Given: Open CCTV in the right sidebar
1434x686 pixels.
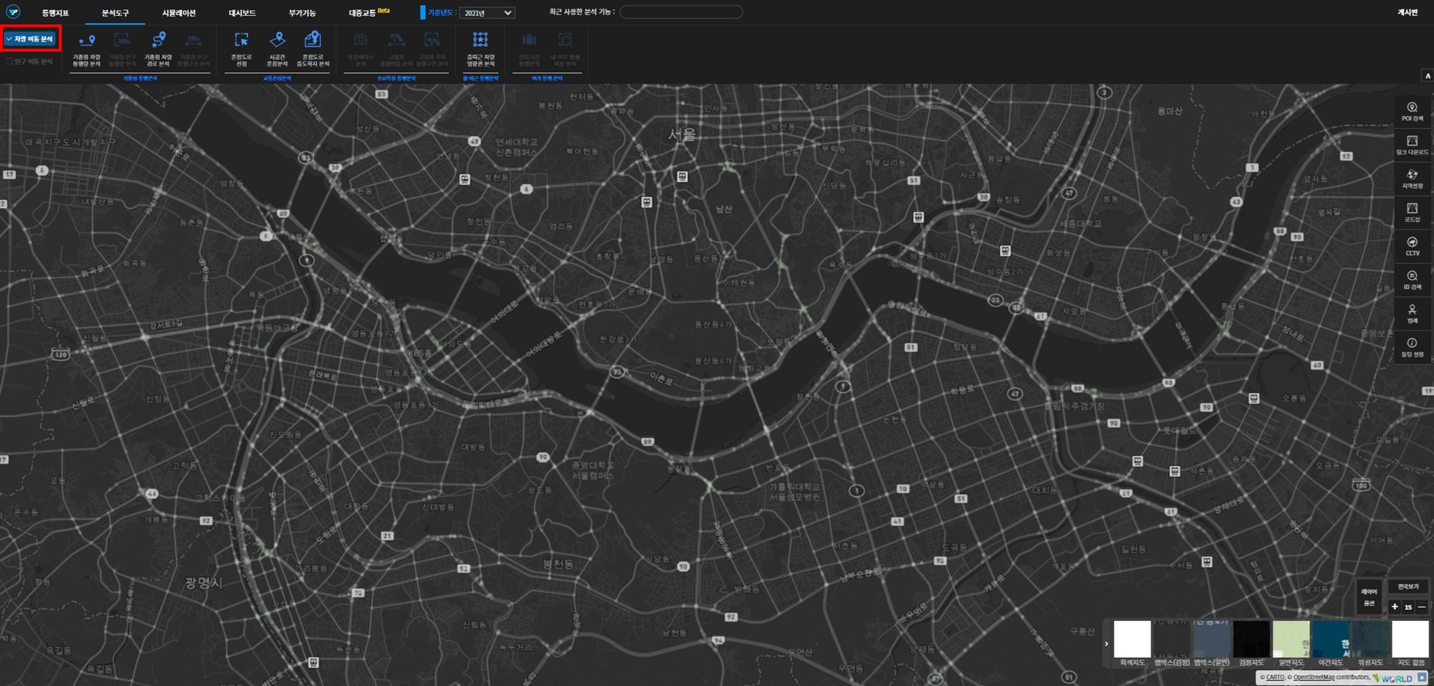Looking at the screenshot, I should pos(1412,246).
